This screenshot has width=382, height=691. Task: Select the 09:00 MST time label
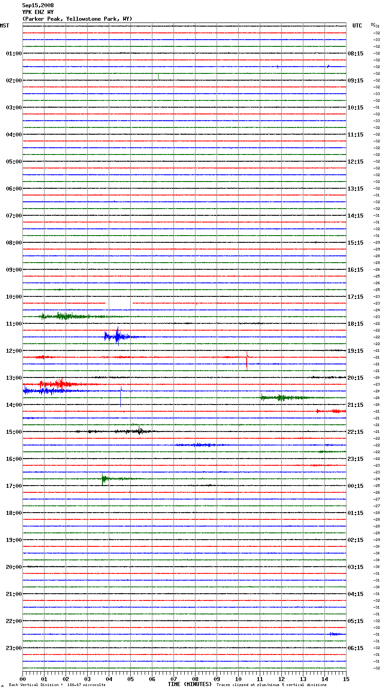click(13, 270)
